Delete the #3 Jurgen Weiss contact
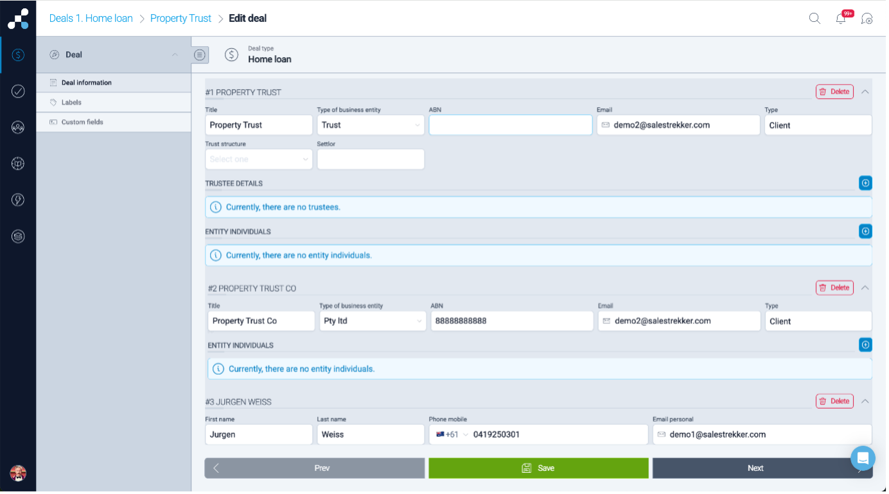This screenshot has height=494, width=889. pyautogui.click(x=834, y=401)
